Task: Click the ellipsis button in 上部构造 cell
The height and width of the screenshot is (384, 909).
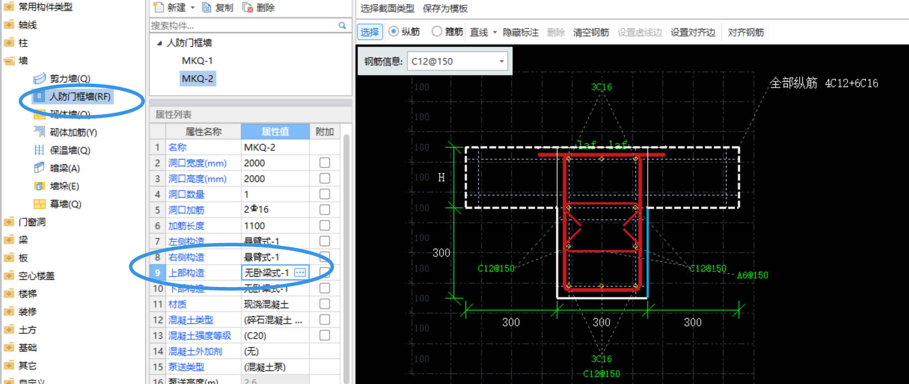Action: [x=300, y=272]
